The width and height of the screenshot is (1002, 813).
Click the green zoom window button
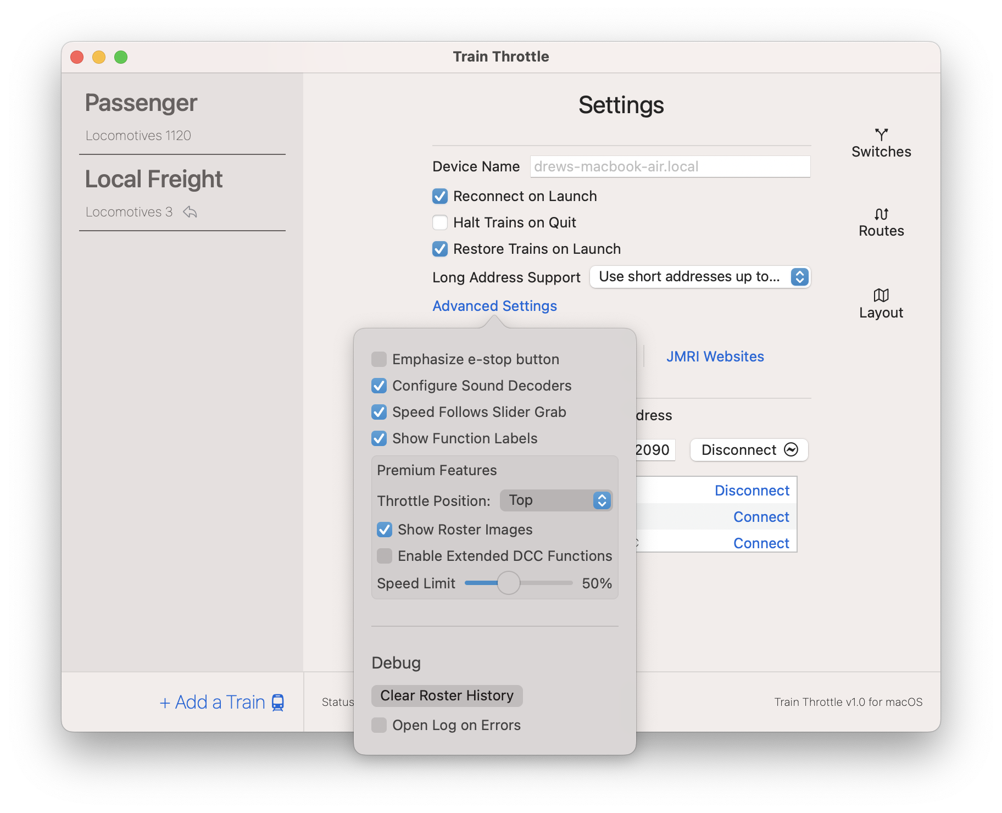tap(121, 57)
